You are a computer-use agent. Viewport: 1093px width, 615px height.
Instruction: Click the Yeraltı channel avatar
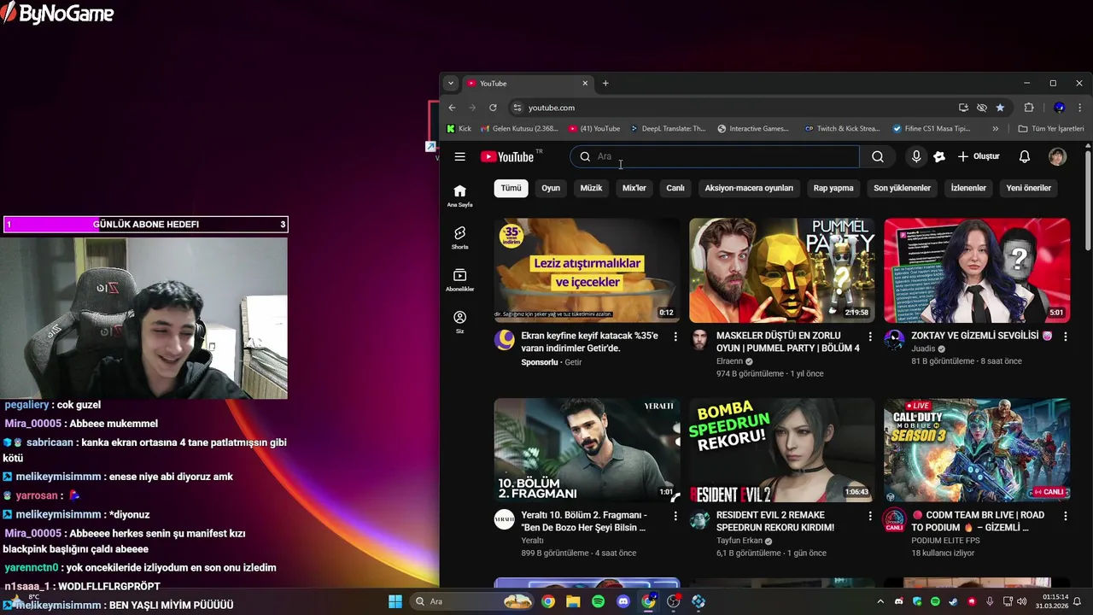click(x=505, y=519)
